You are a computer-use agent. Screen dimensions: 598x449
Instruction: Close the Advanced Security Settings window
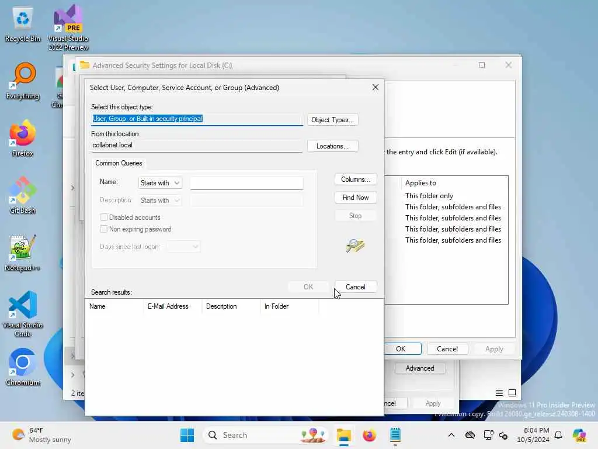509,65
